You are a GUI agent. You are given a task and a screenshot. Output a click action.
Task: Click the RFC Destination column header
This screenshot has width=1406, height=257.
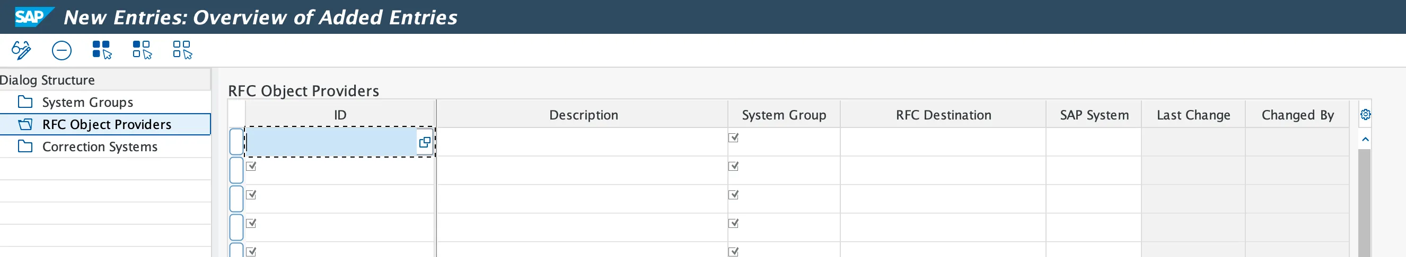[943, 115]
